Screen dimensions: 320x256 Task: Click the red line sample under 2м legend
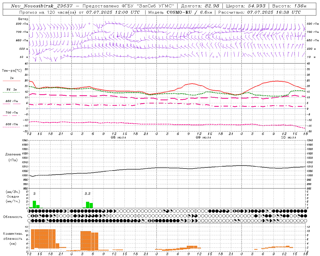tap(11, 81)
